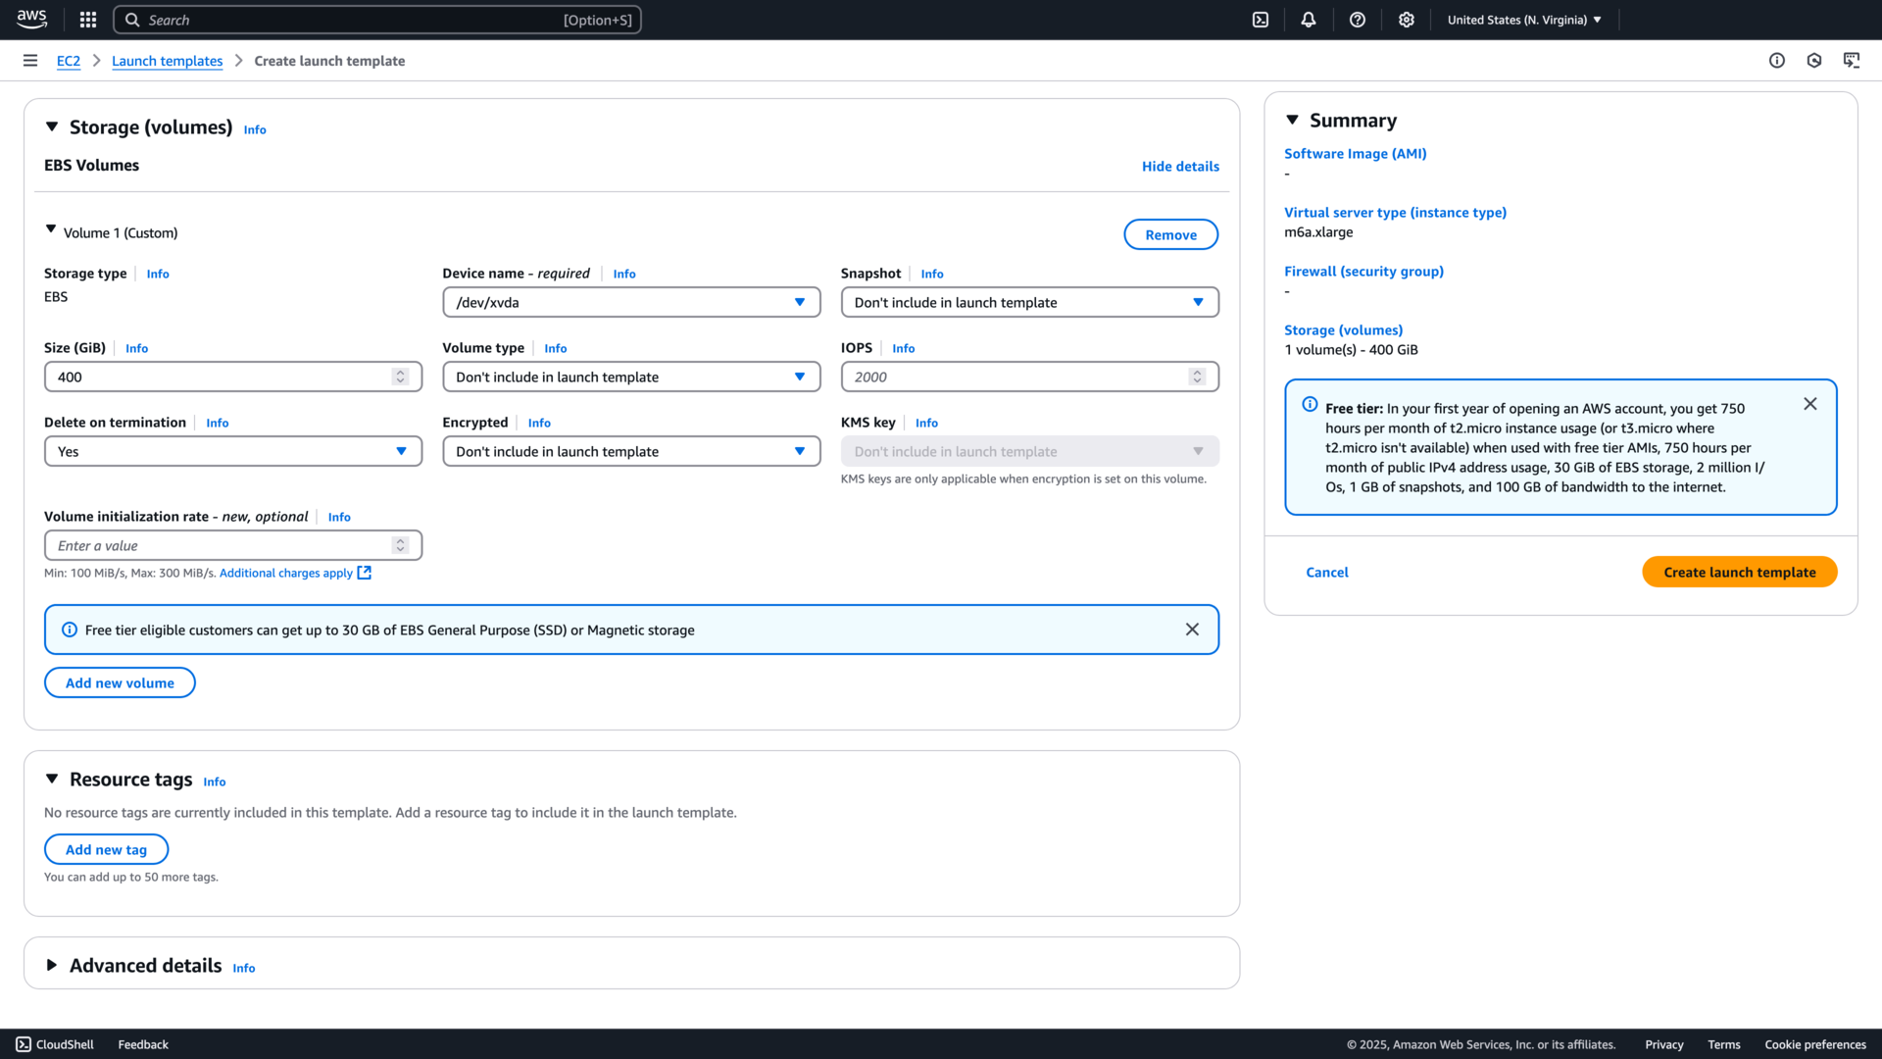Focus the IOPS input field
1882x1059 pixels.
pyautogui.click(x=1029, y=377)
